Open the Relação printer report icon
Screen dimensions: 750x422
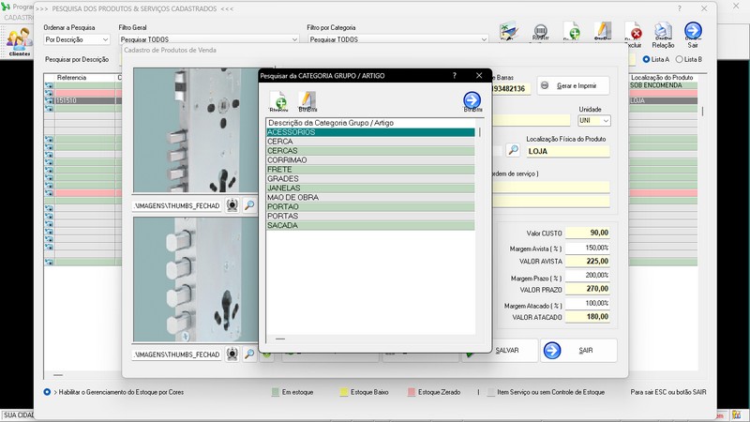[x=663, y=33]
